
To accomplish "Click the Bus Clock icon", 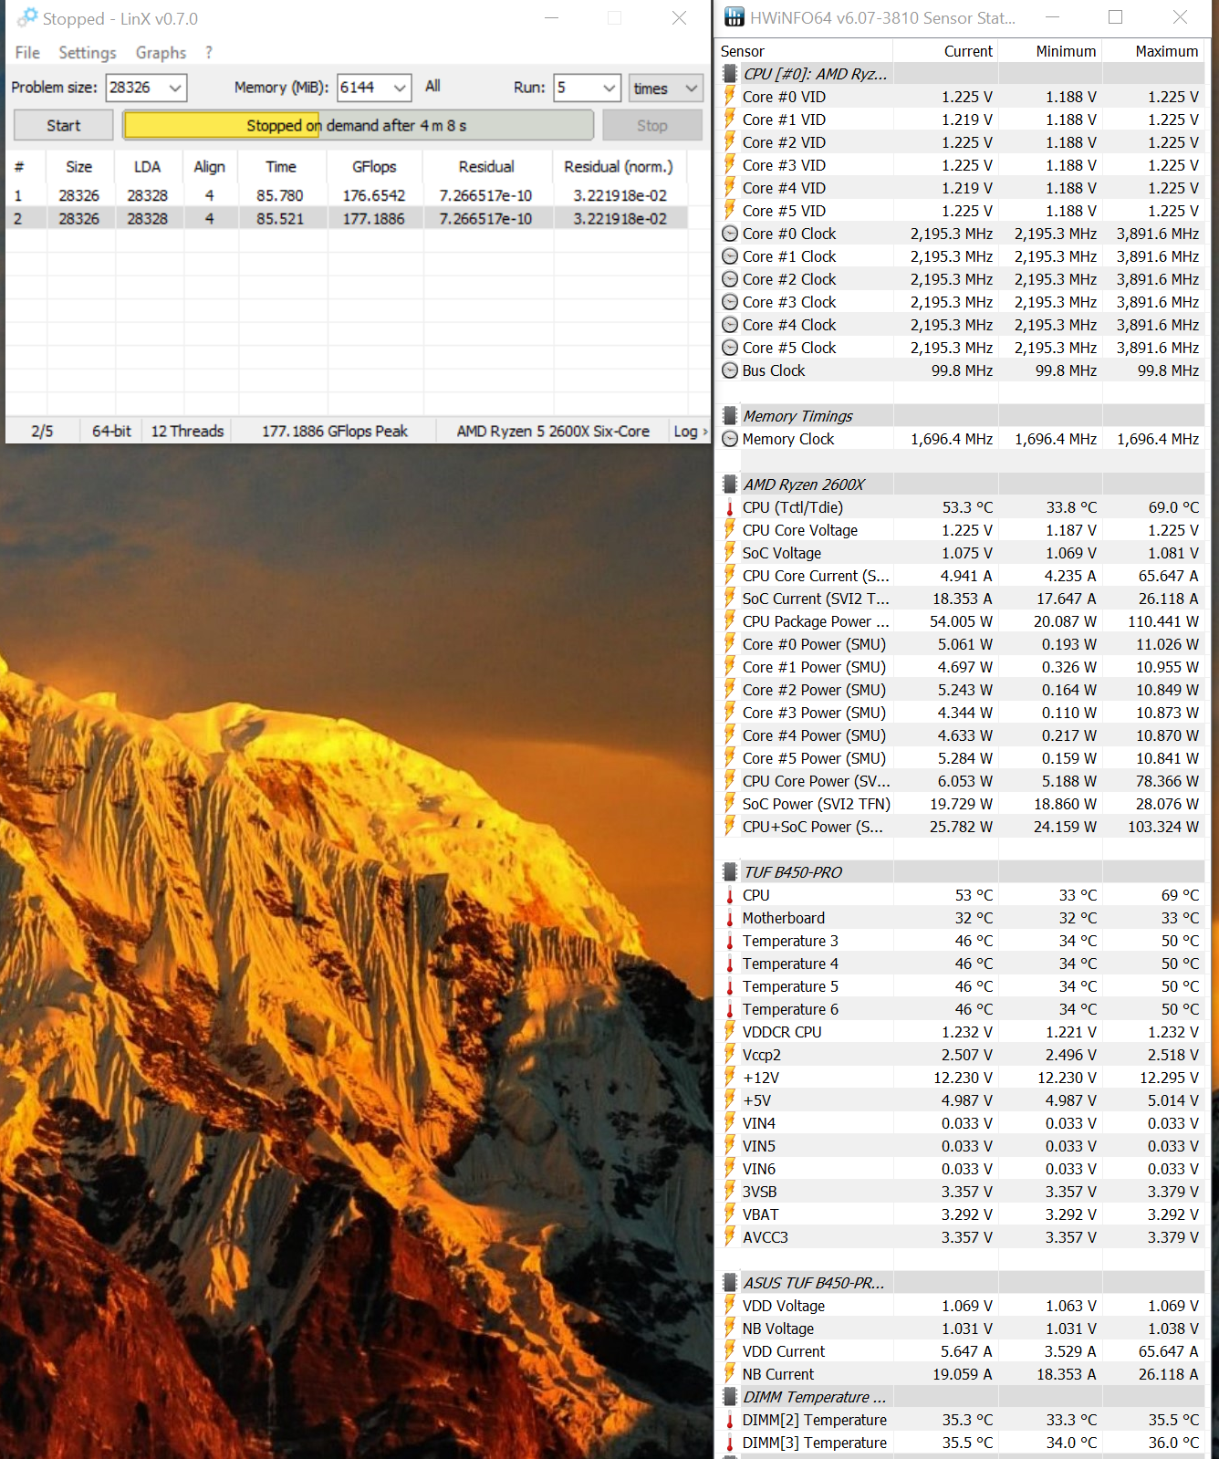I will tap(730, 370).
